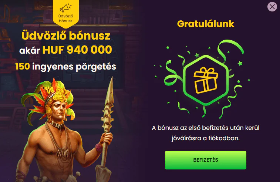The image size is (280, 182).
Task: Click the Gratulálunk heading
Action: pos(206,24)
